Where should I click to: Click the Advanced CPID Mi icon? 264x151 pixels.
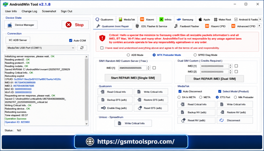[x=233, y=26]
